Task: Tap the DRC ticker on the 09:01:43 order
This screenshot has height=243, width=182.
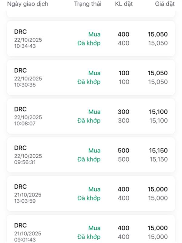Action: (20, 225)
